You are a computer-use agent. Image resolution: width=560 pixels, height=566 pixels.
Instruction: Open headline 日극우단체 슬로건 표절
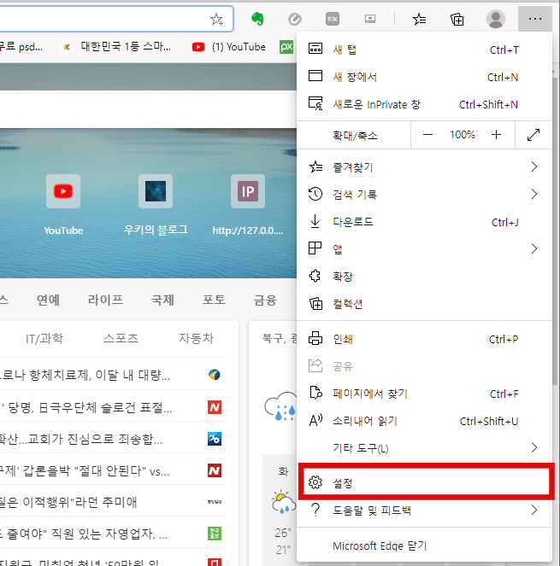pos(86,407)
